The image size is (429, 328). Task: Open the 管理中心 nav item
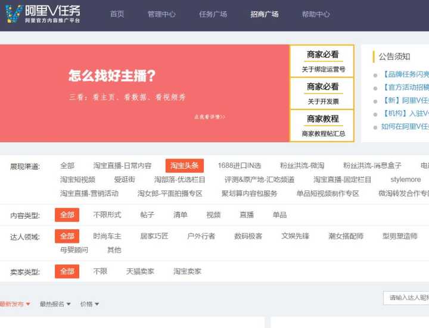[x=161, y=14]
